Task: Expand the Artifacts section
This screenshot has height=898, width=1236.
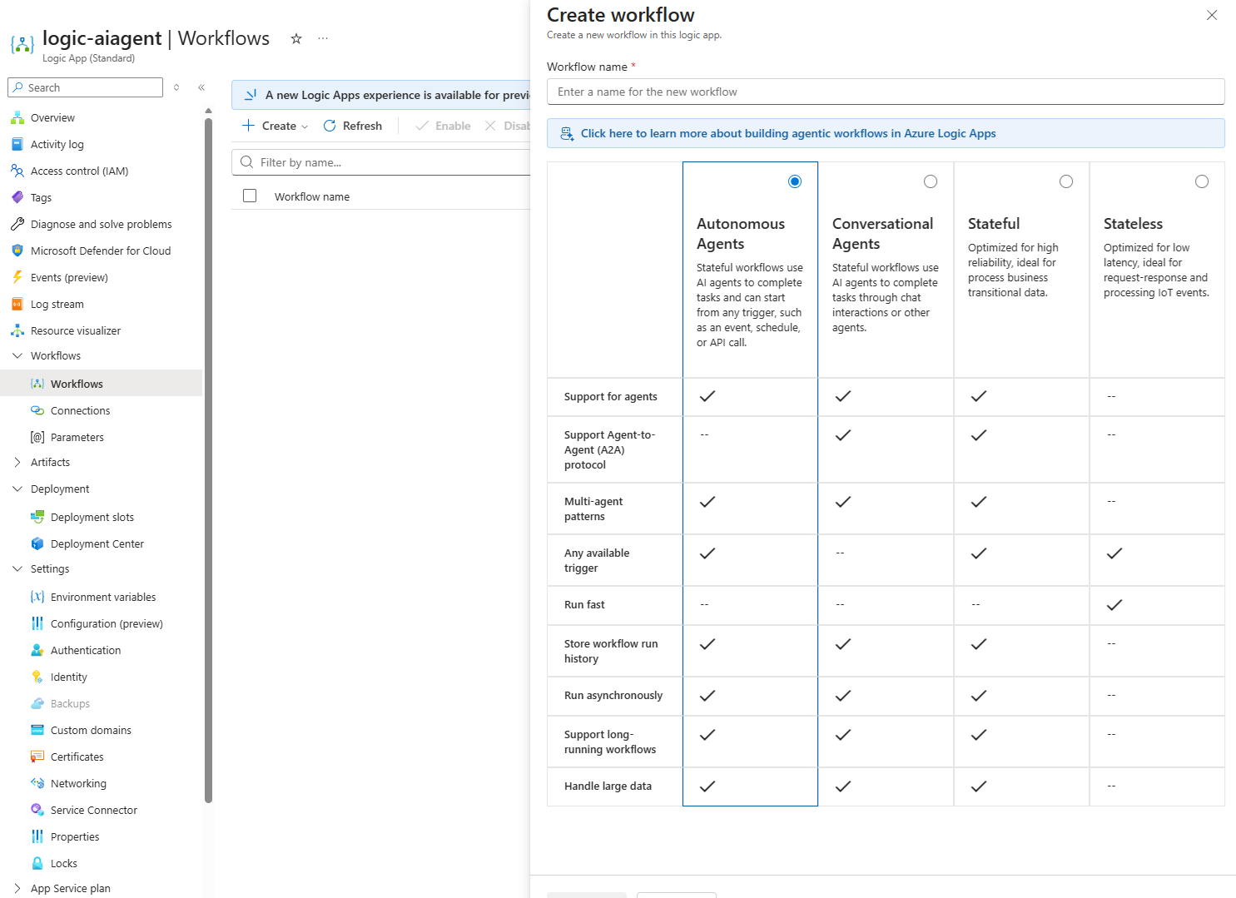Action: point(17,463)
